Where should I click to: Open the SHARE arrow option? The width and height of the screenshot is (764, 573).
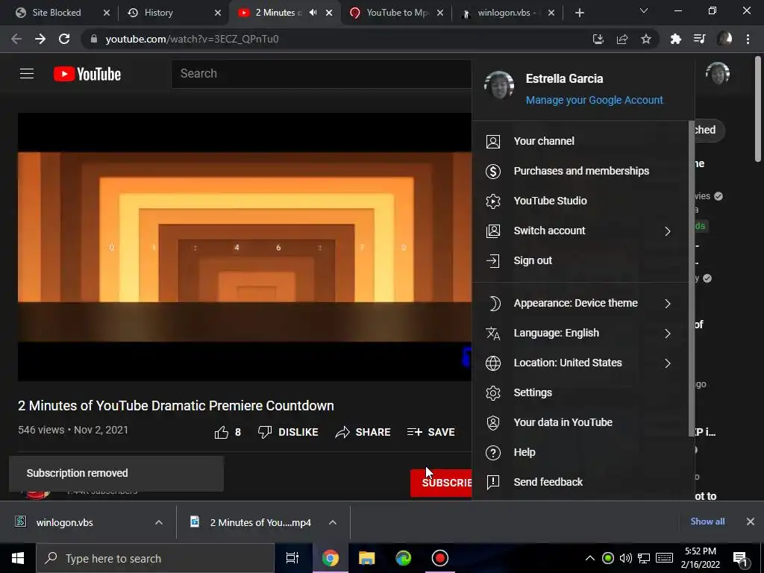tap(363, 432)
